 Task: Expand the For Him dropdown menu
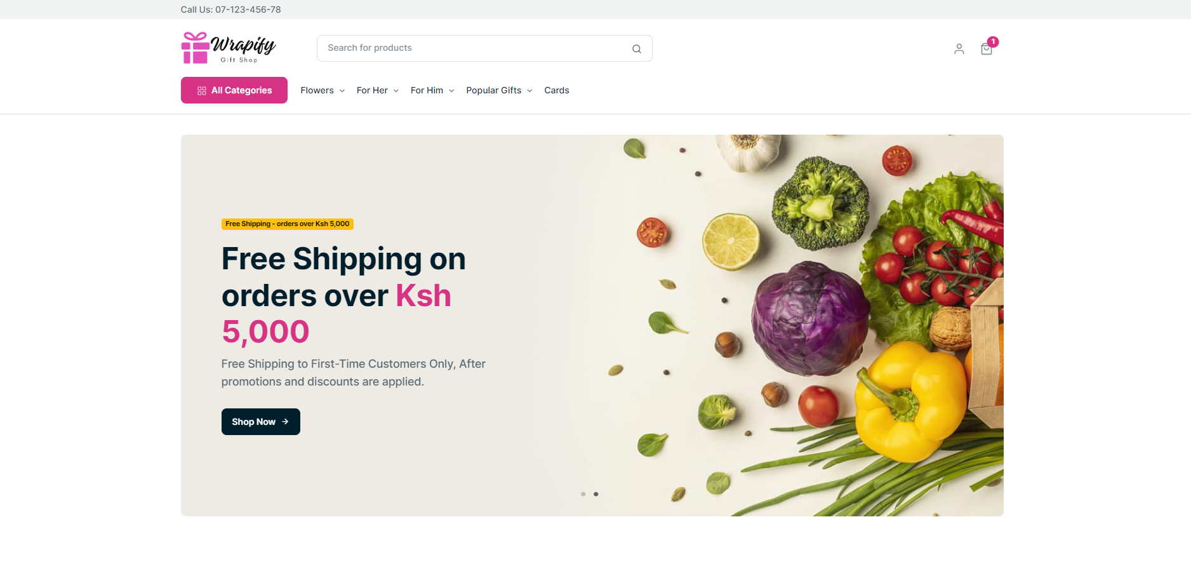(432, 90)
